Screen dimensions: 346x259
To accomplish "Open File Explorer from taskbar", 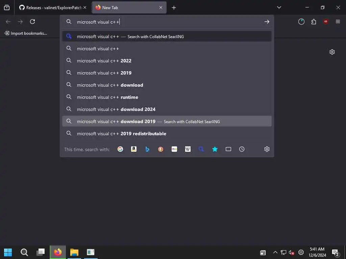I will click(x=74, y=252).
